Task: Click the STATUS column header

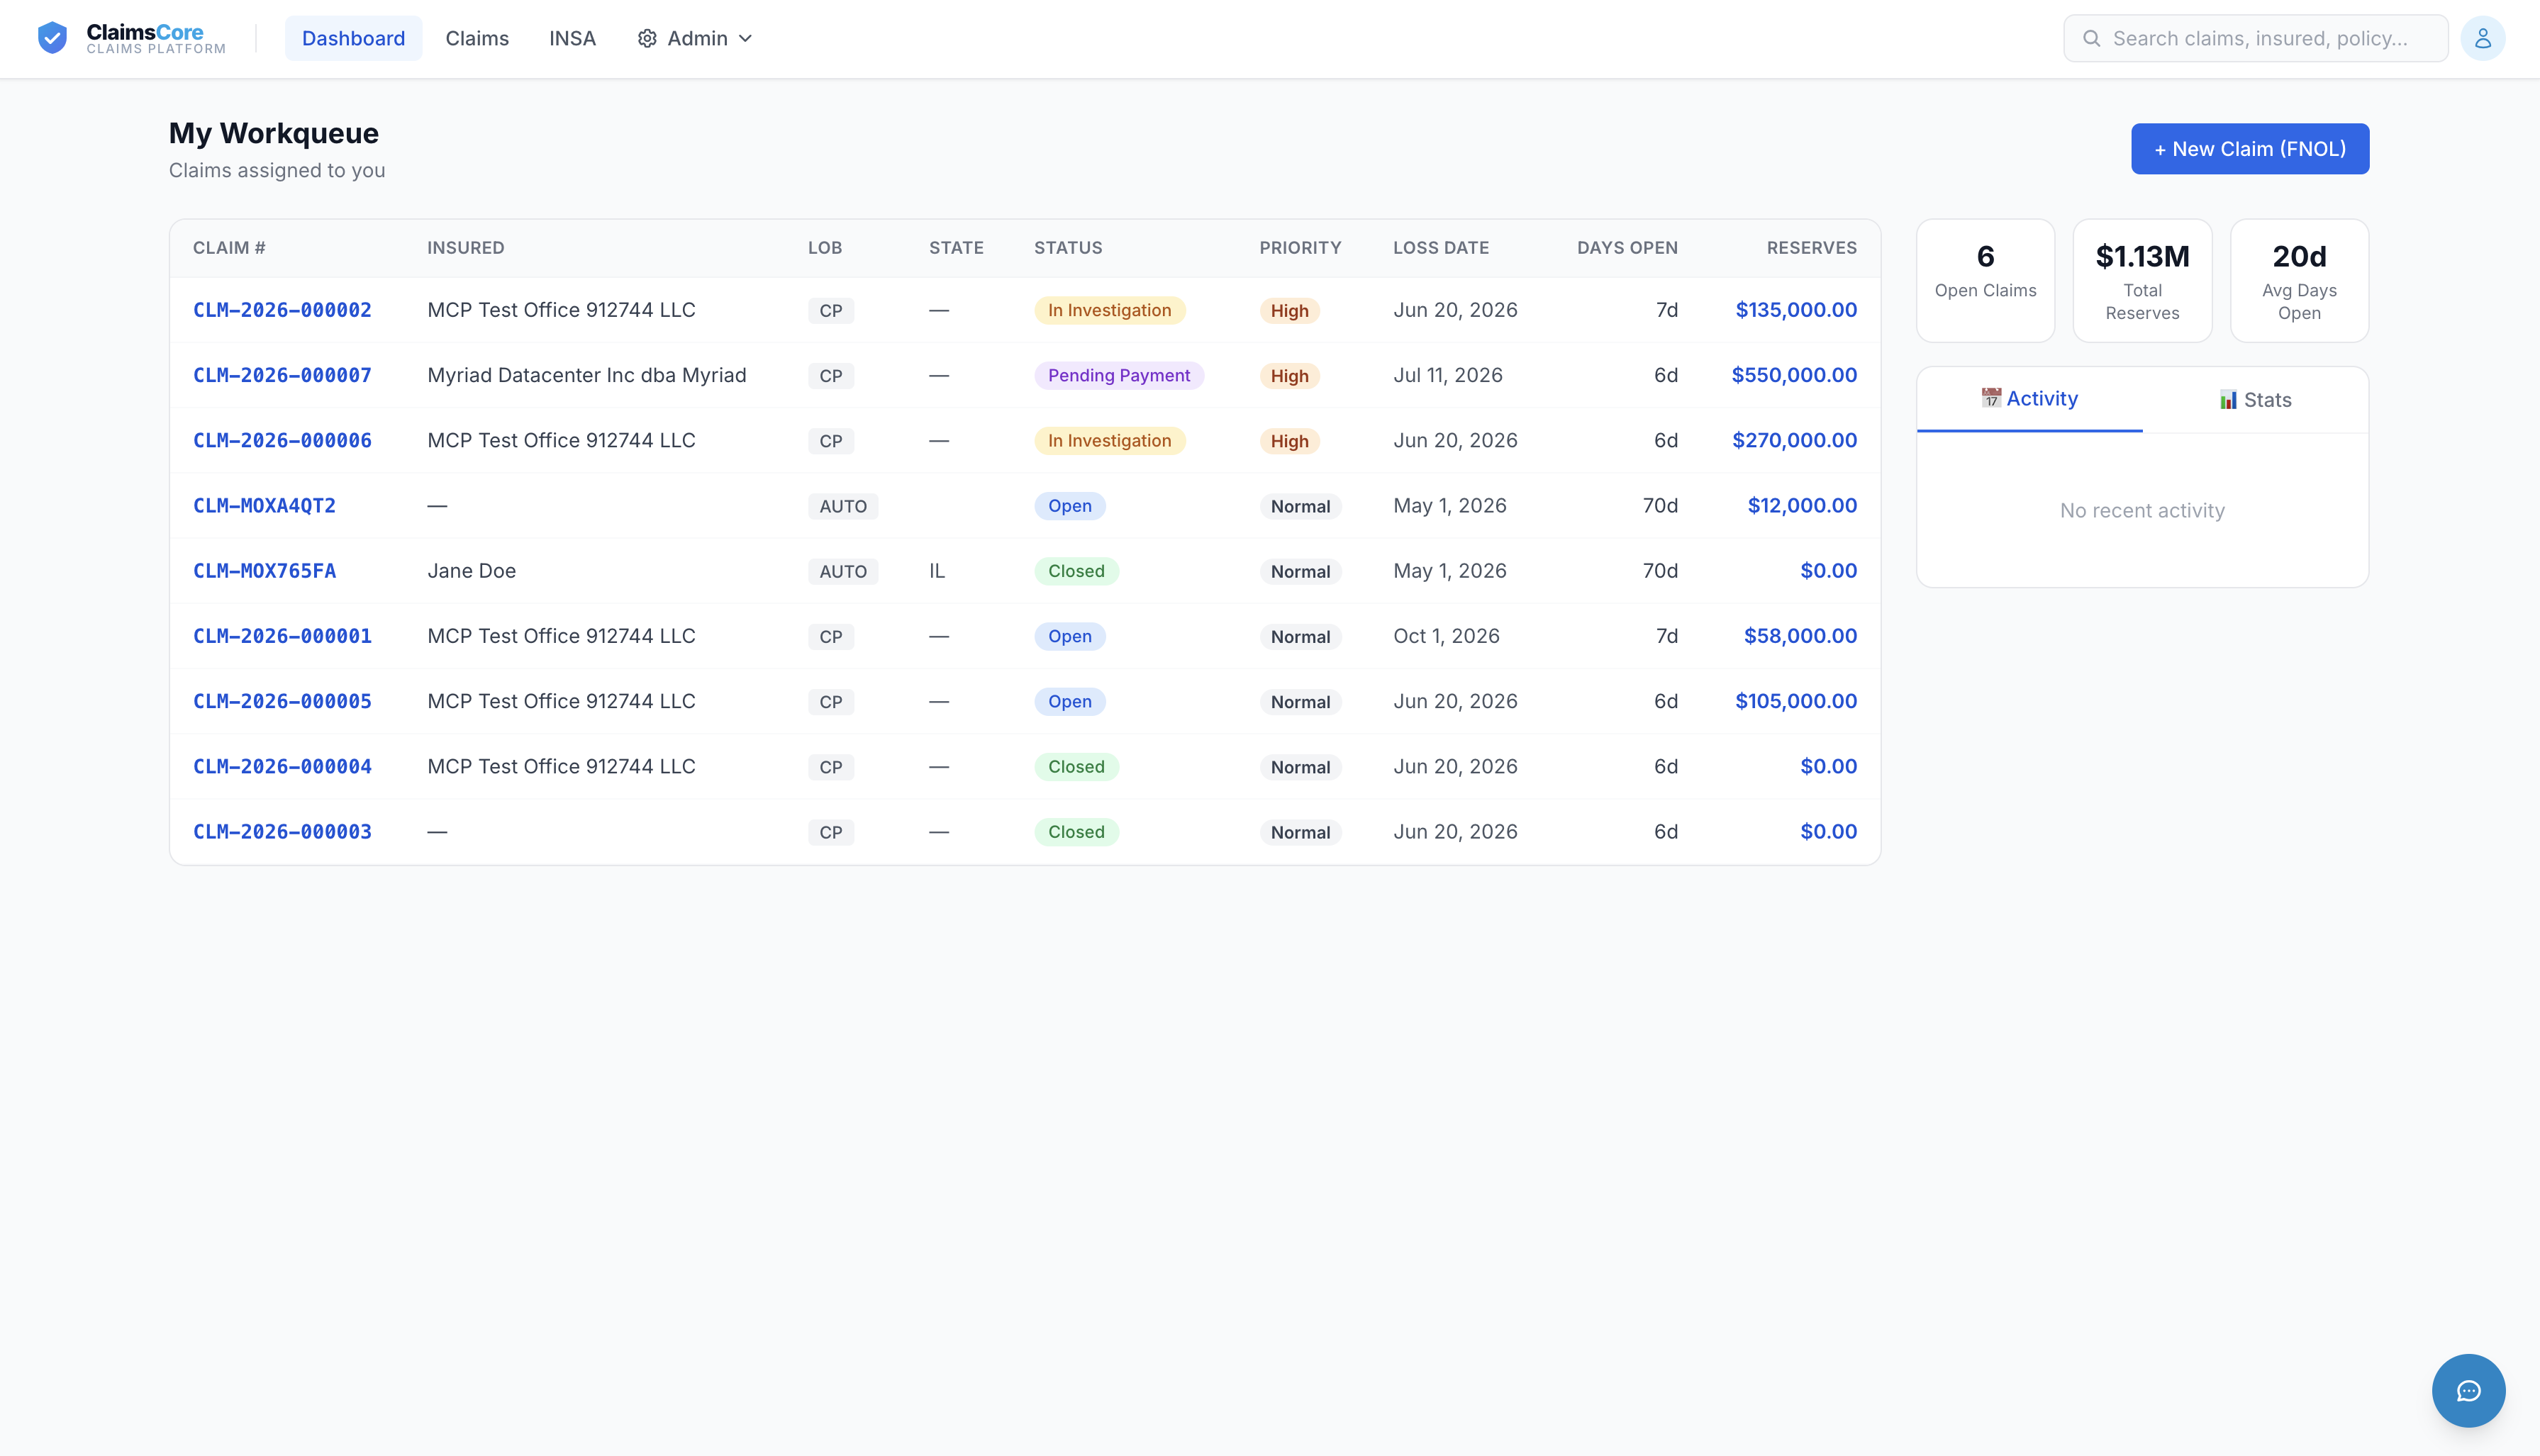Action: pyautogui.click(x=1068, y=248)
